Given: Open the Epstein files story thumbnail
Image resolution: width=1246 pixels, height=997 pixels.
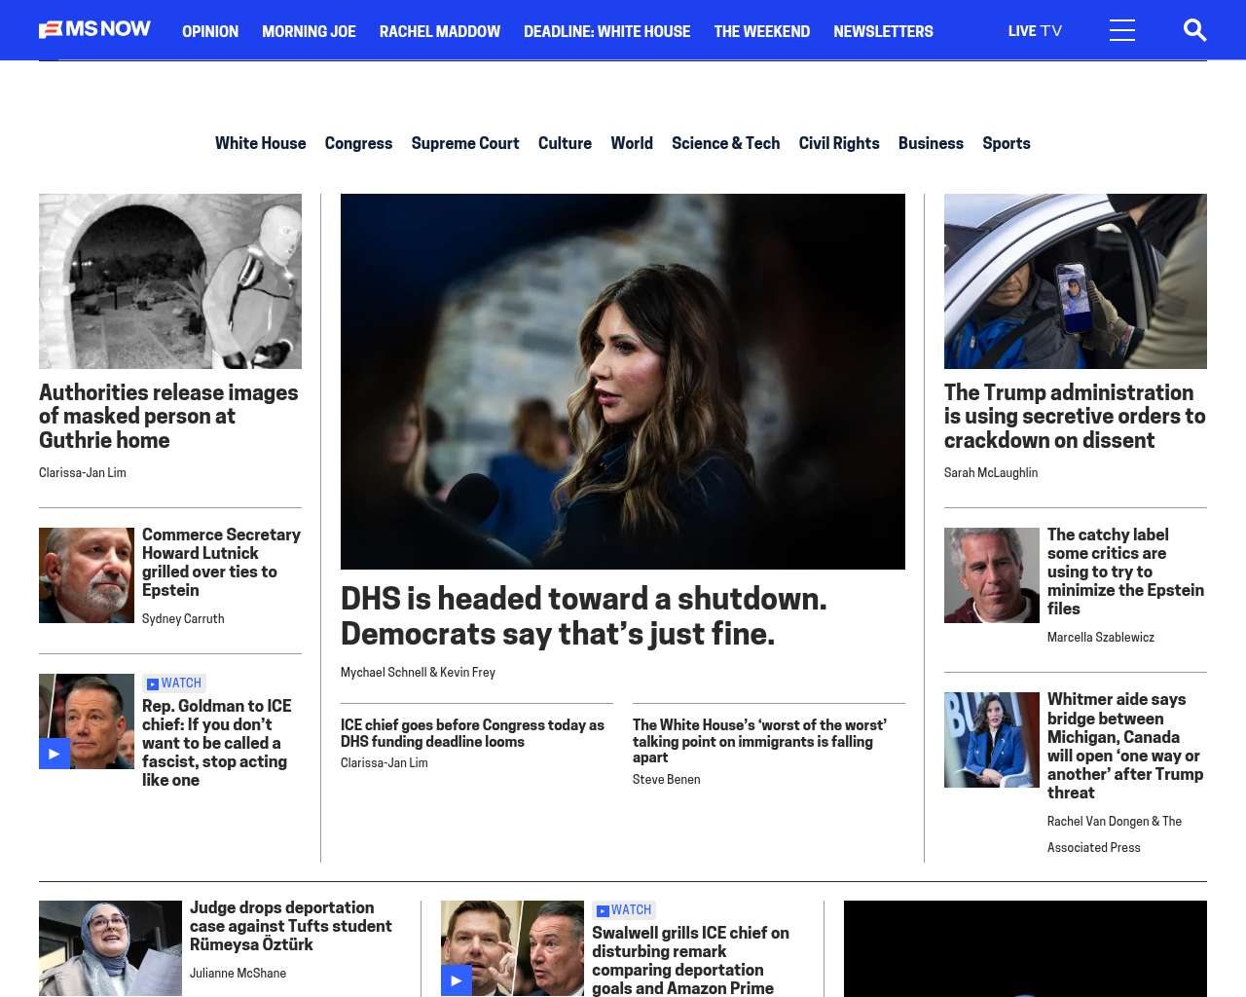Looking at the screenshot, I should tap(992, 575).
